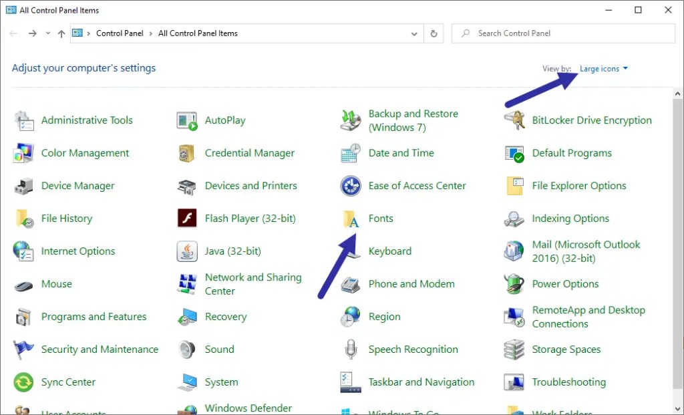Go back with the Back arrow
Viewport: 684px width, 415px height.
13,33
